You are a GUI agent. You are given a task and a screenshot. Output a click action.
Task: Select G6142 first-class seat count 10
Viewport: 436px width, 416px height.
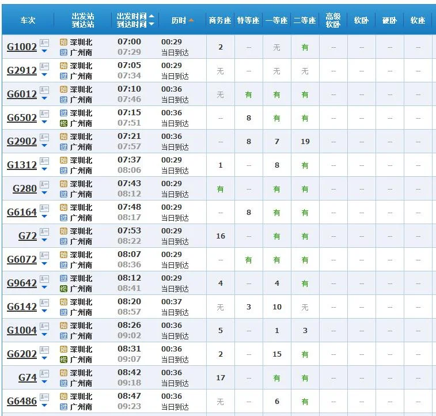tap(277, 307)
